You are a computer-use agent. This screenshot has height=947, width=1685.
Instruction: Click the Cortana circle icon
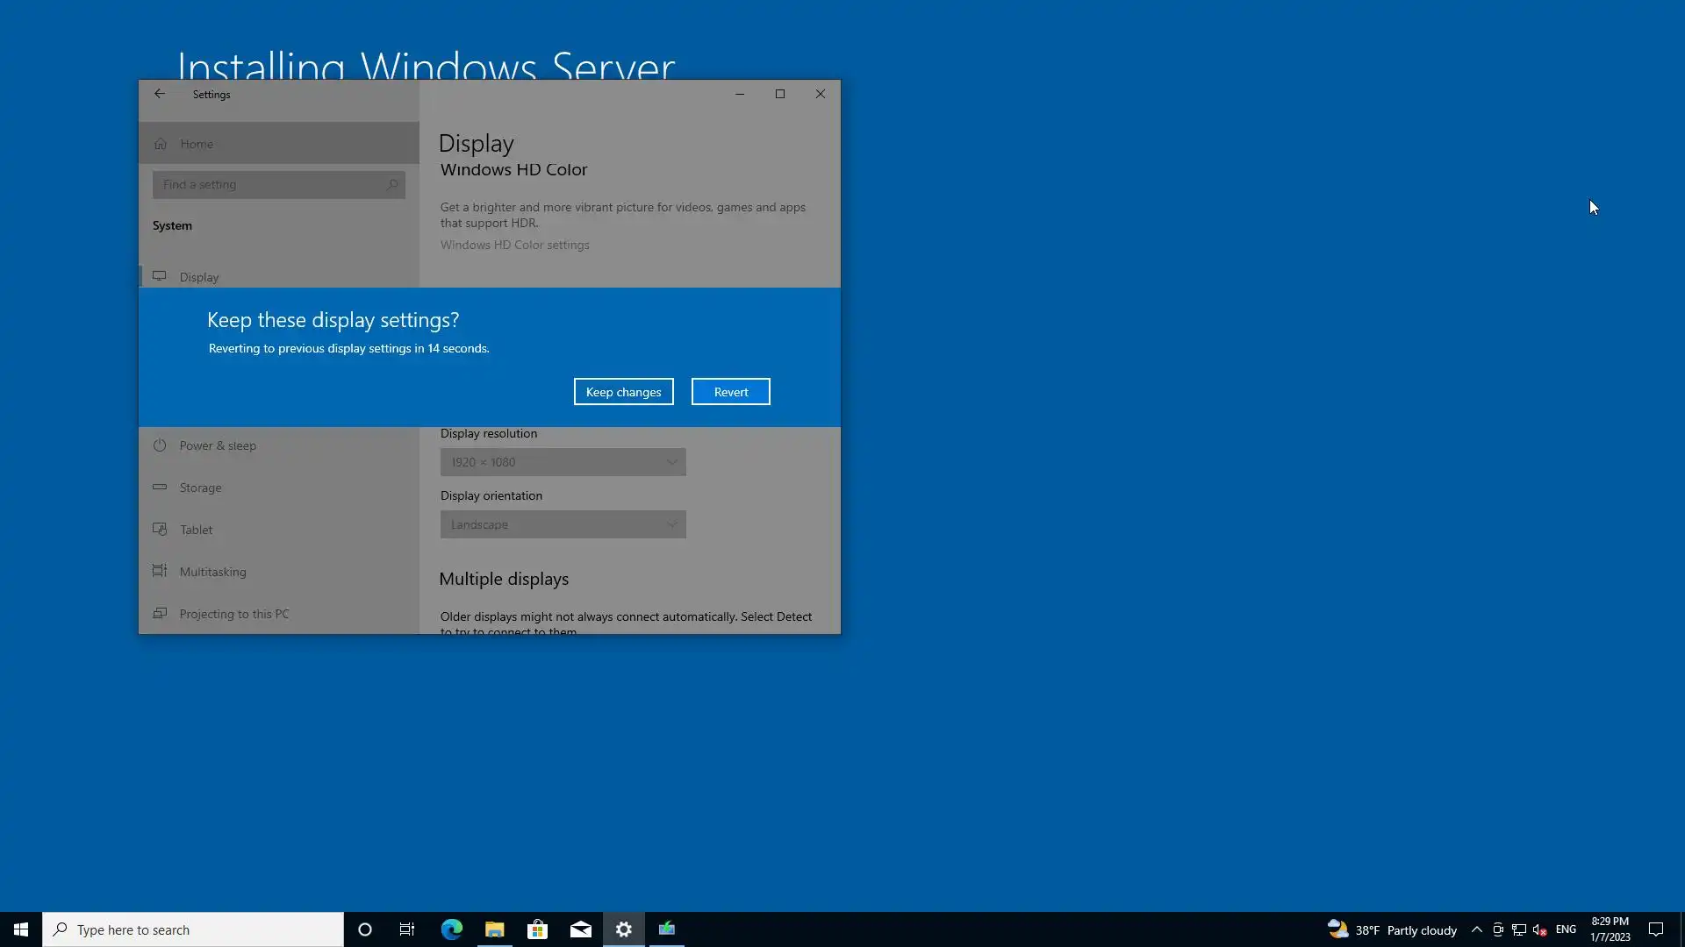coord(365,929)
